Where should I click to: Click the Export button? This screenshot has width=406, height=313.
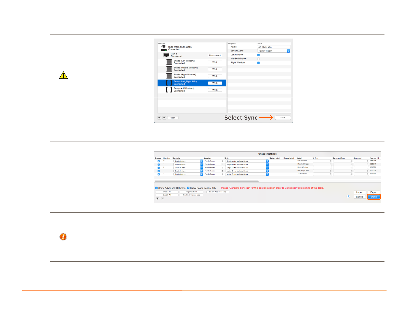pos(374,192)
